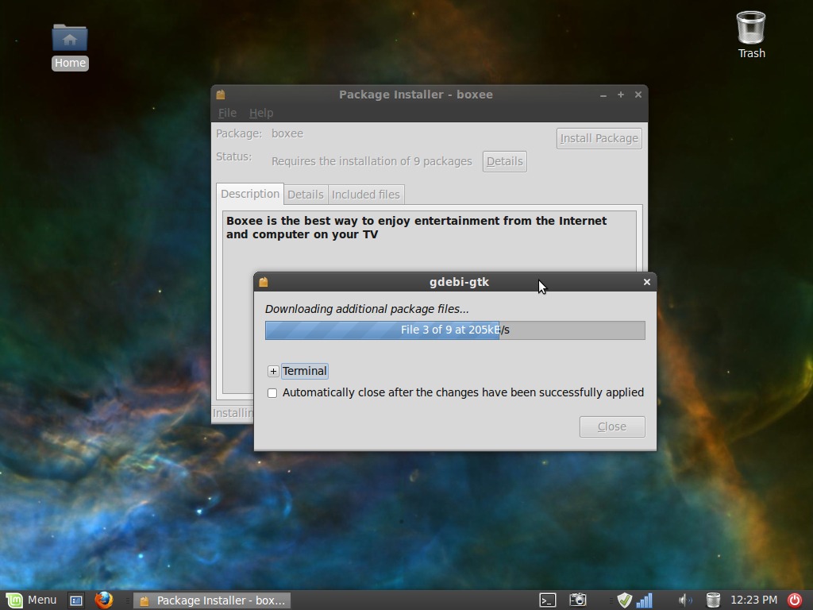The width and height of the screenshot is (813, 610).
Task: Click the Boxee description text area
Action: coord(430,302)
